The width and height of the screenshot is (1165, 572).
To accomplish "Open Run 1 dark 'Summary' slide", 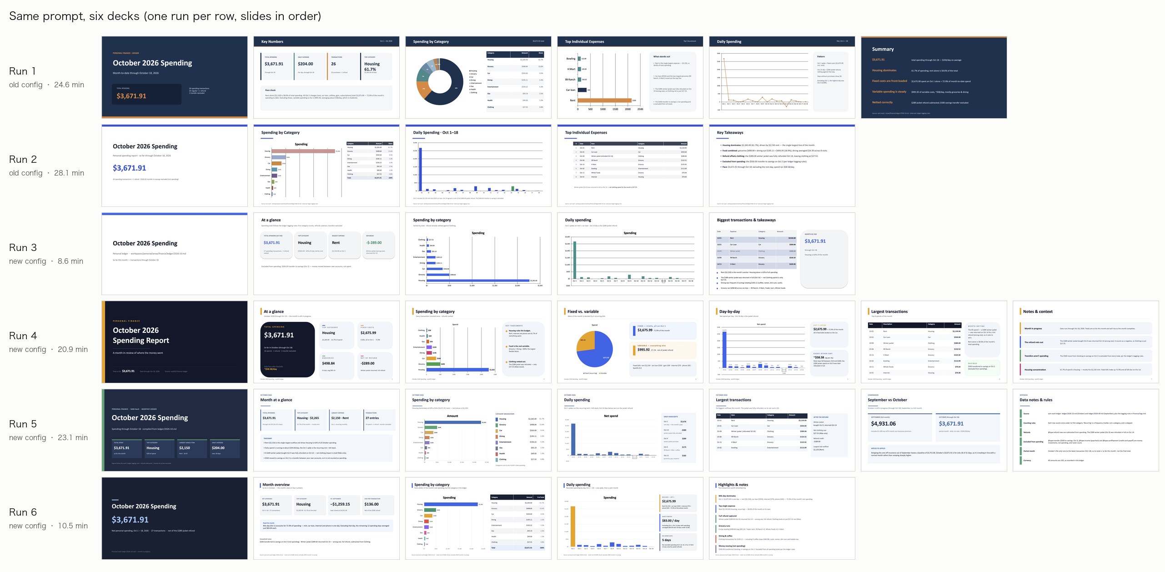I will 934,77.
